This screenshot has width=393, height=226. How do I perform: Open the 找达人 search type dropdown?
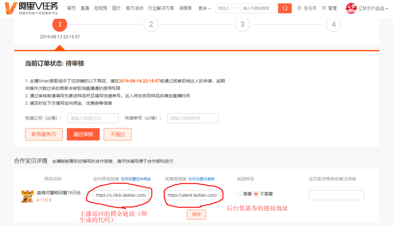click(227, 8)
